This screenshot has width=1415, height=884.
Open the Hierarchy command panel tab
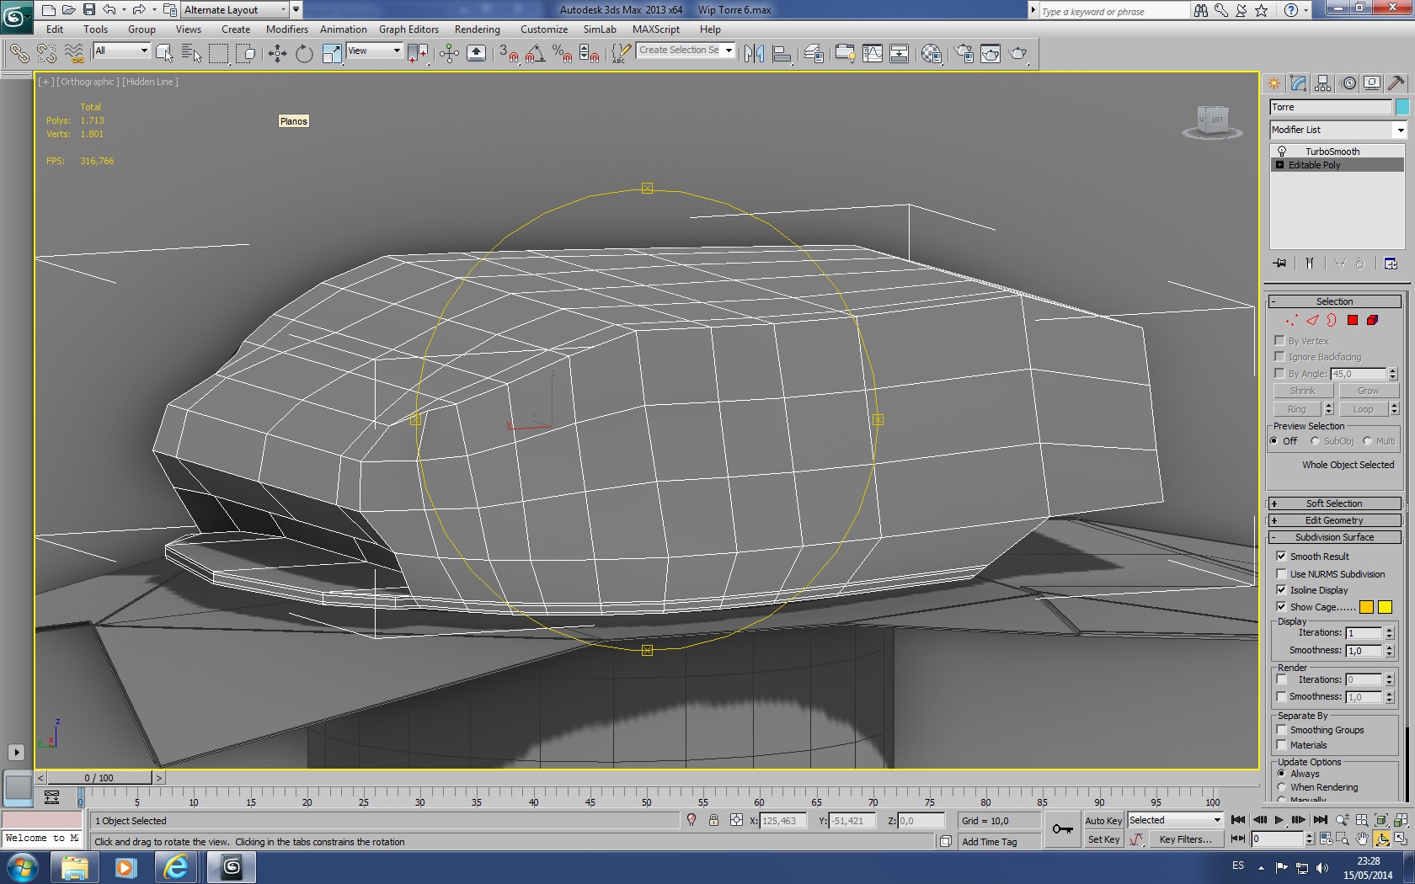point(1322,83)
